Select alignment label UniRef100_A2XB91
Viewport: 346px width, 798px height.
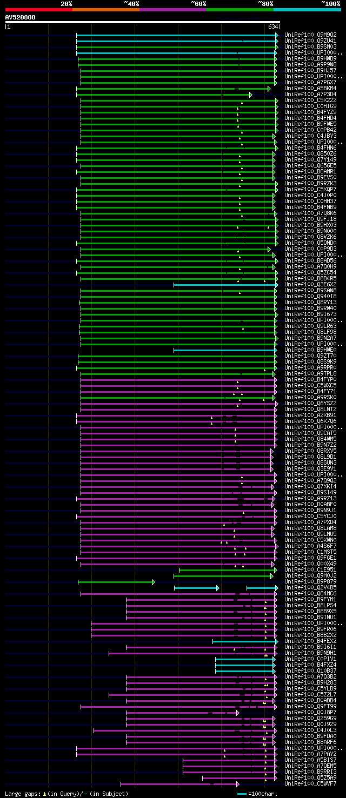coord(310,415)
